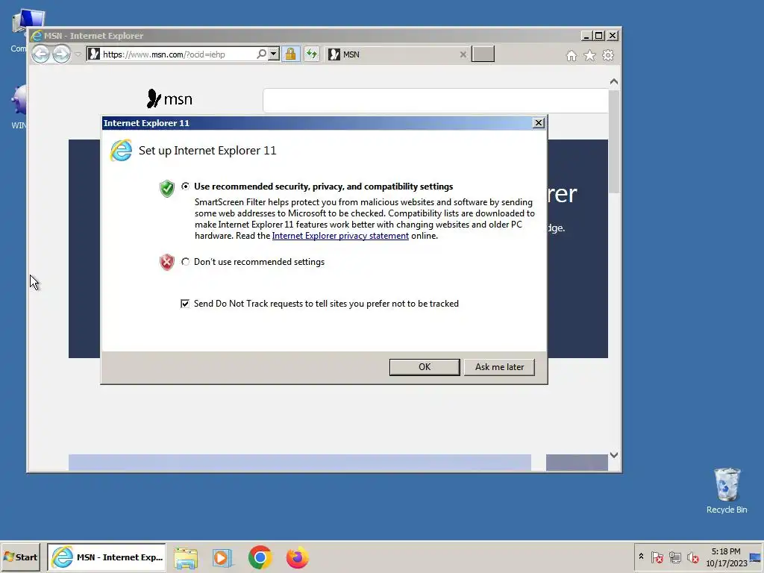
Task: Click the MSN search input box
Action: (436, 101)
